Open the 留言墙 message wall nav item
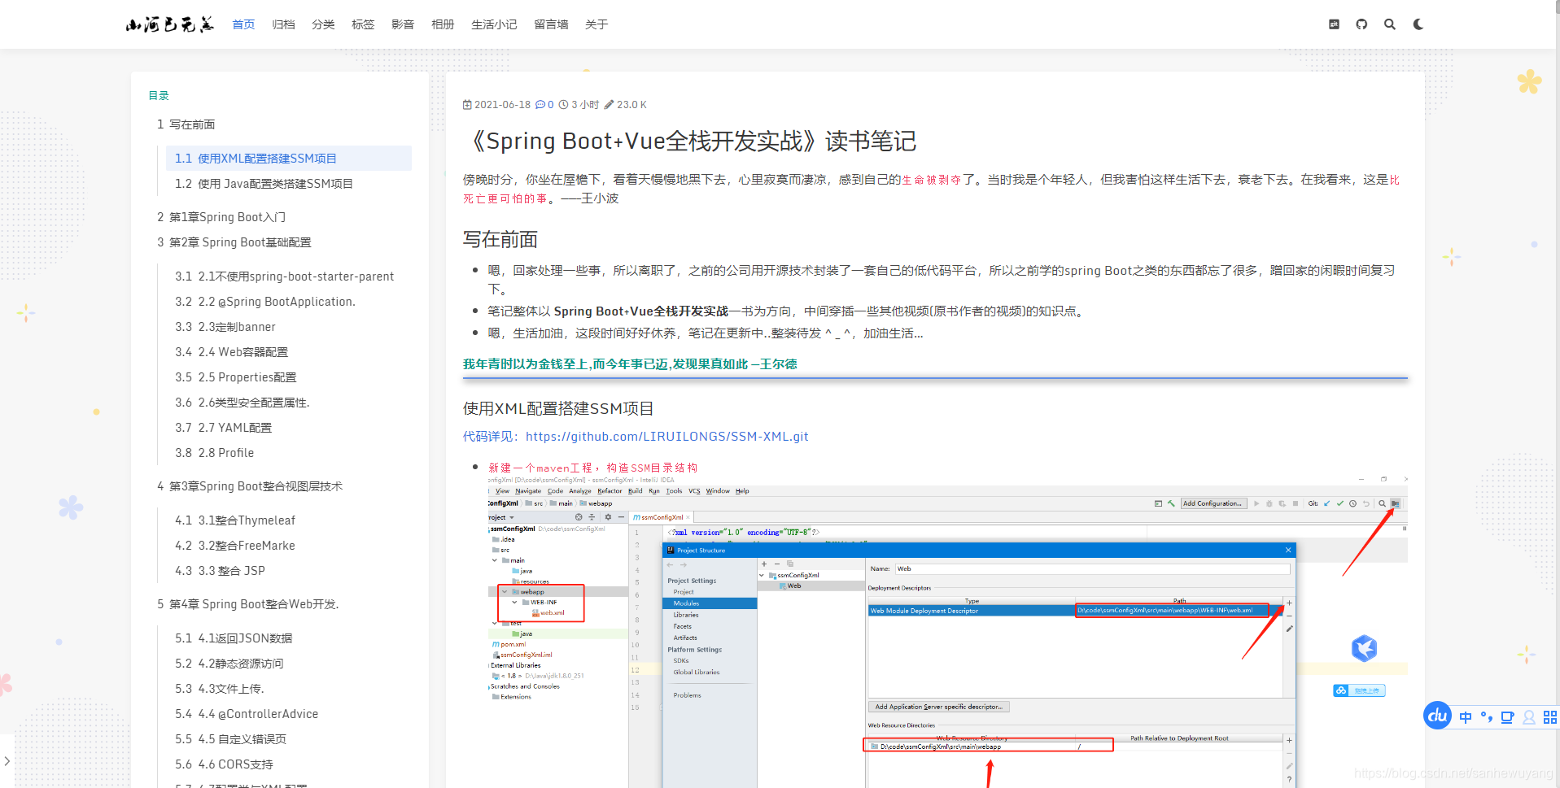The width and height of the screenshot is (1560, 788). [x=551, y=24]
